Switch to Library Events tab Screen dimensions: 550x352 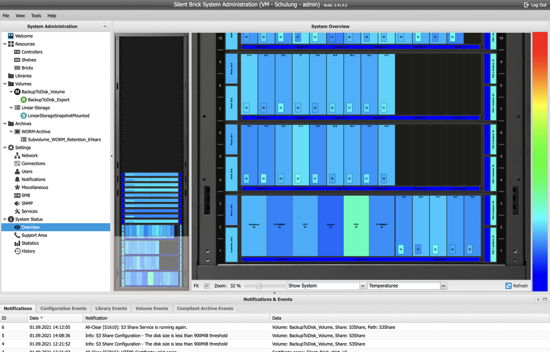[111, 308]
